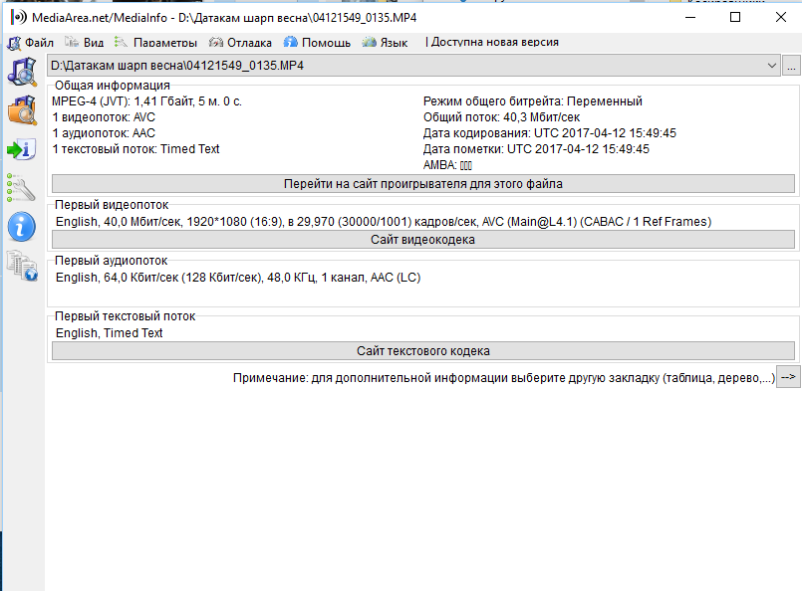Click the video stream details line with 1920*1080
This screenshot has width=802, height=591.
click(384, 222)
